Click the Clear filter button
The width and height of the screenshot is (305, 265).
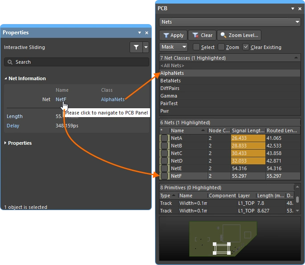pos(202,35)
